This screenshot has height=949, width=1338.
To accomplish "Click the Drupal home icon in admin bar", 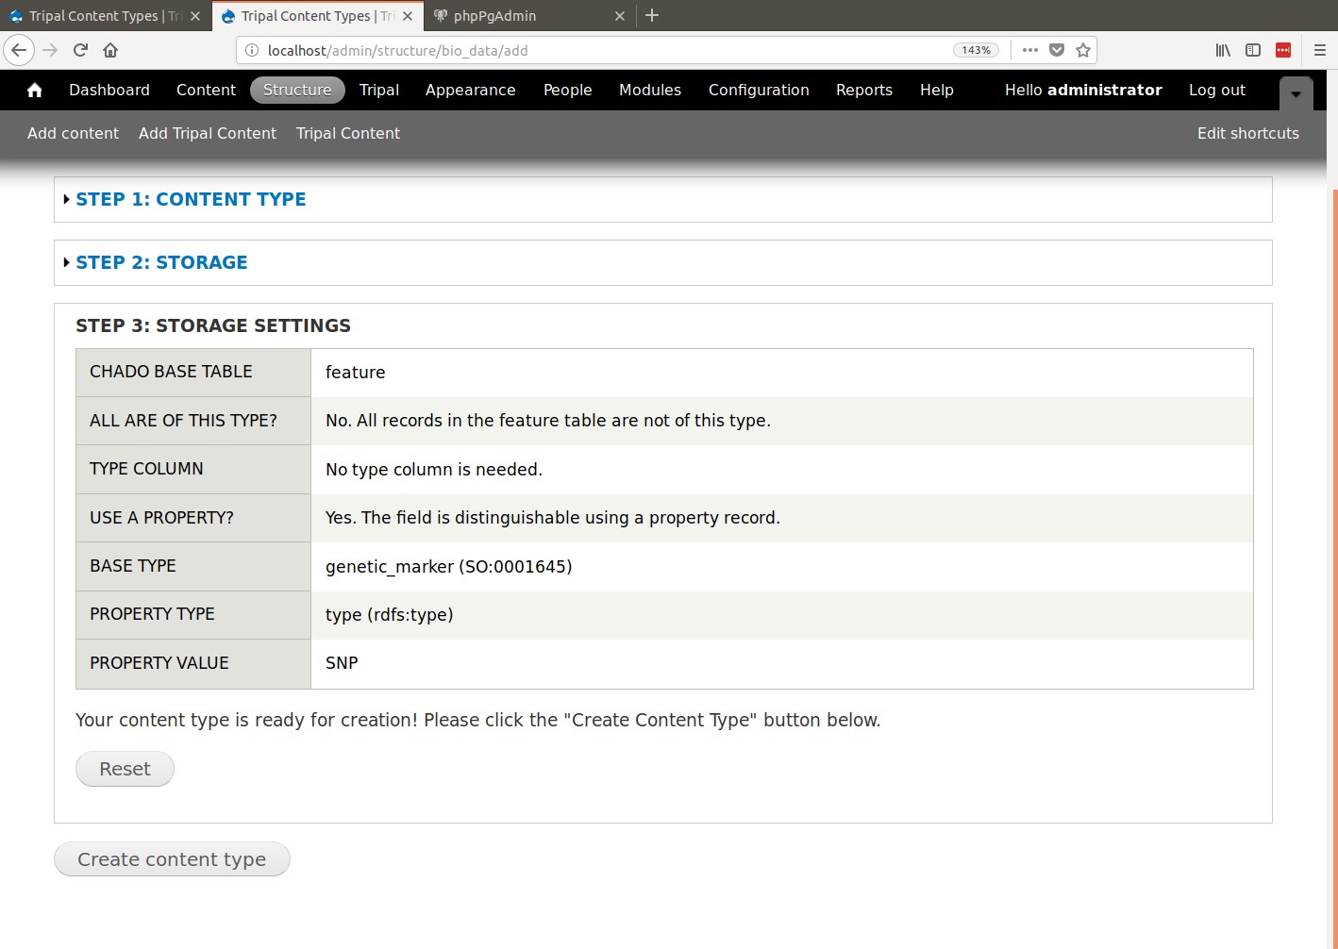I will coord(35,90).
